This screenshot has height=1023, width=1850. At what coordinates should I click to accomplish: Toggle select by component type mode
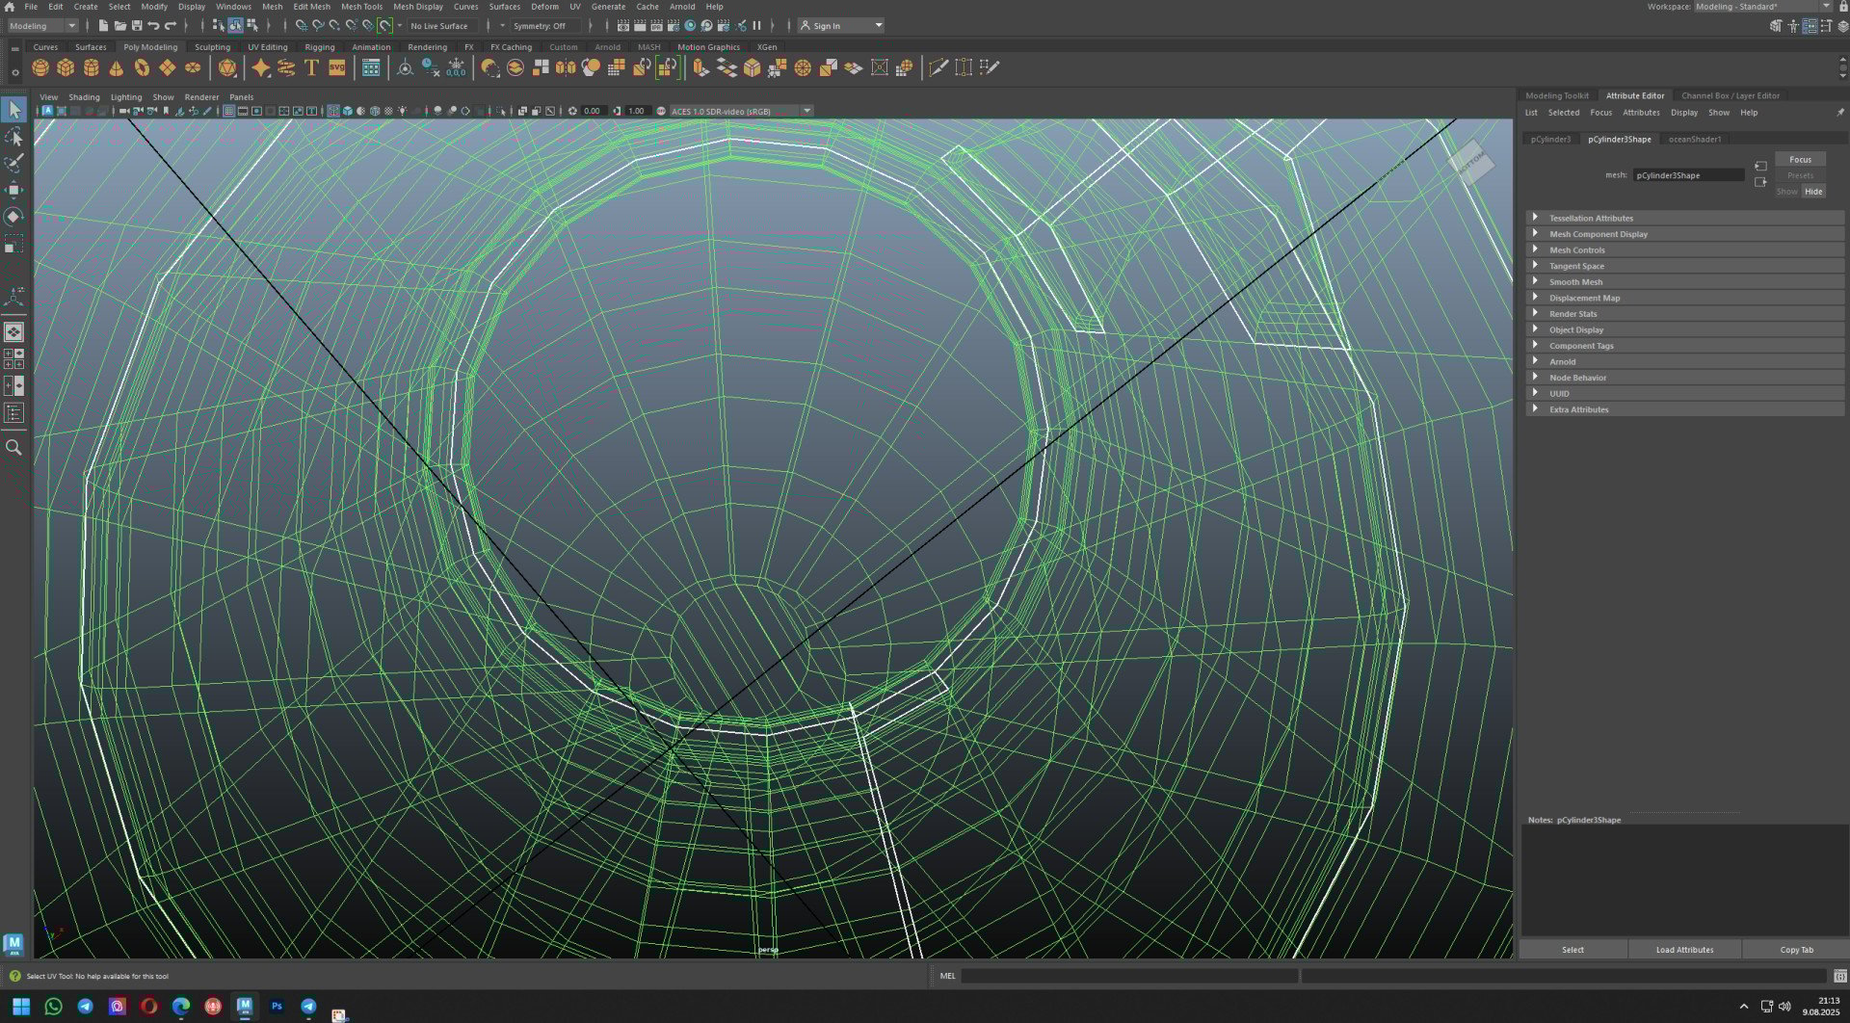coord(251,26)
